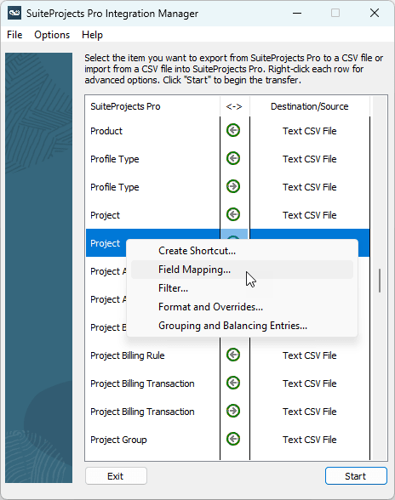395x500 pixels.
Task: Click the left-pointing arrow icon in the Product row
Action: tap(233, 130)
